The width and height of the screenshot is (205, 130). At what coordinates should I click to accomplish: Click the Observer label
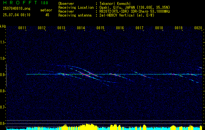coord(66,4)
